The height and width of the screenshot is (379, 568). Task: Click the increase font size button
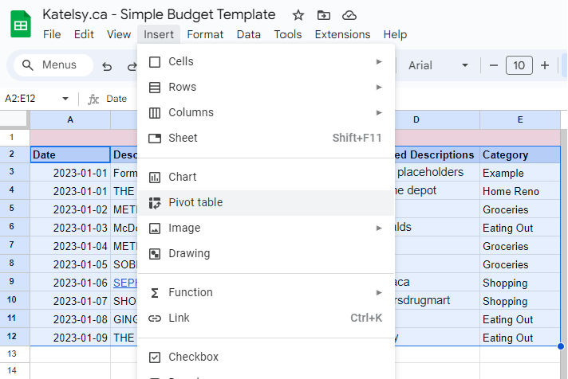coord(545,65)
